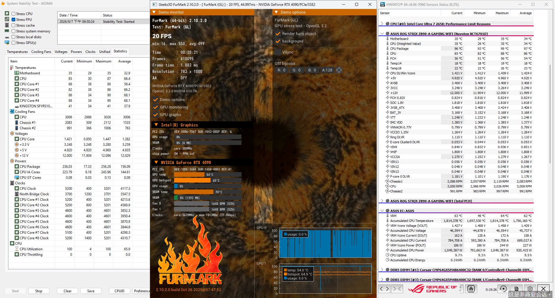Click the expand-columns arrows button in HWiNFO

(x=384, y=289)
